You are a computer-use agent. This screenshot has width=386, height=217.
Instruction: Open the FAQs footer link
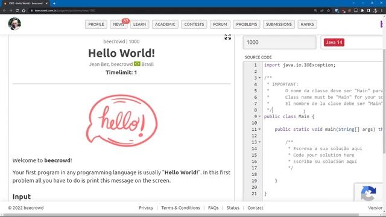[x=213, y=208]
